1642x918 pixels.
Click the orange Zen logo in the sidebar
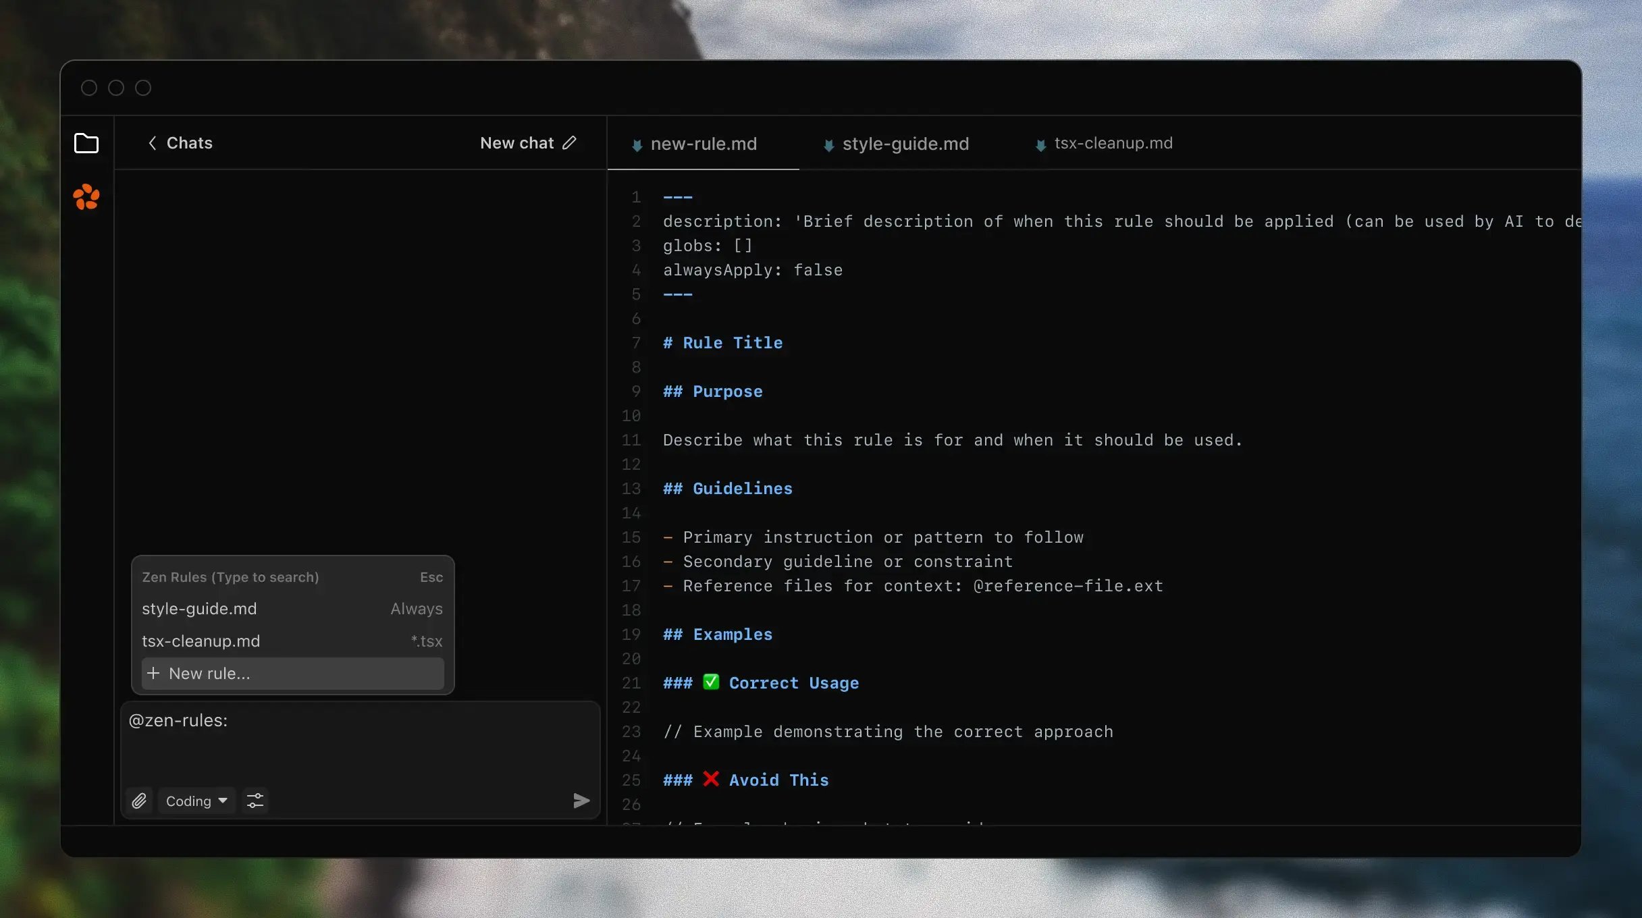pyautogui.click(x=87, y=196)
